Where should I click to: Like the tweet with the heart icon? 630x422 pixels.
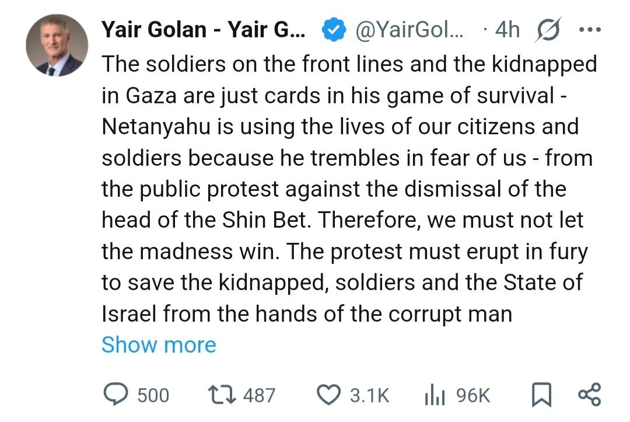click(x=328, y=395)
